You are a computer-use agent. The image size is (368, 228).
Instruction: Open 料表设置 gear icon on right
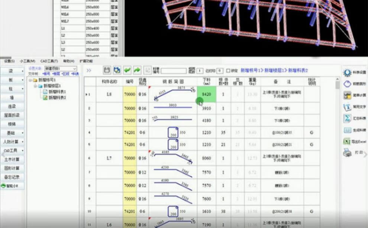pyautogui.click(x=347, y=72)
